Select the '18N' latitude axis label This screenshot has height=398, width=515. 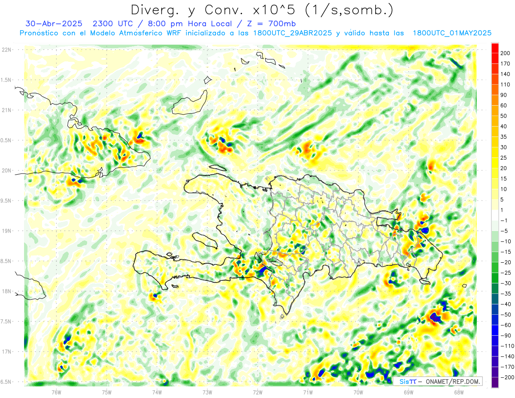(6, 291)
